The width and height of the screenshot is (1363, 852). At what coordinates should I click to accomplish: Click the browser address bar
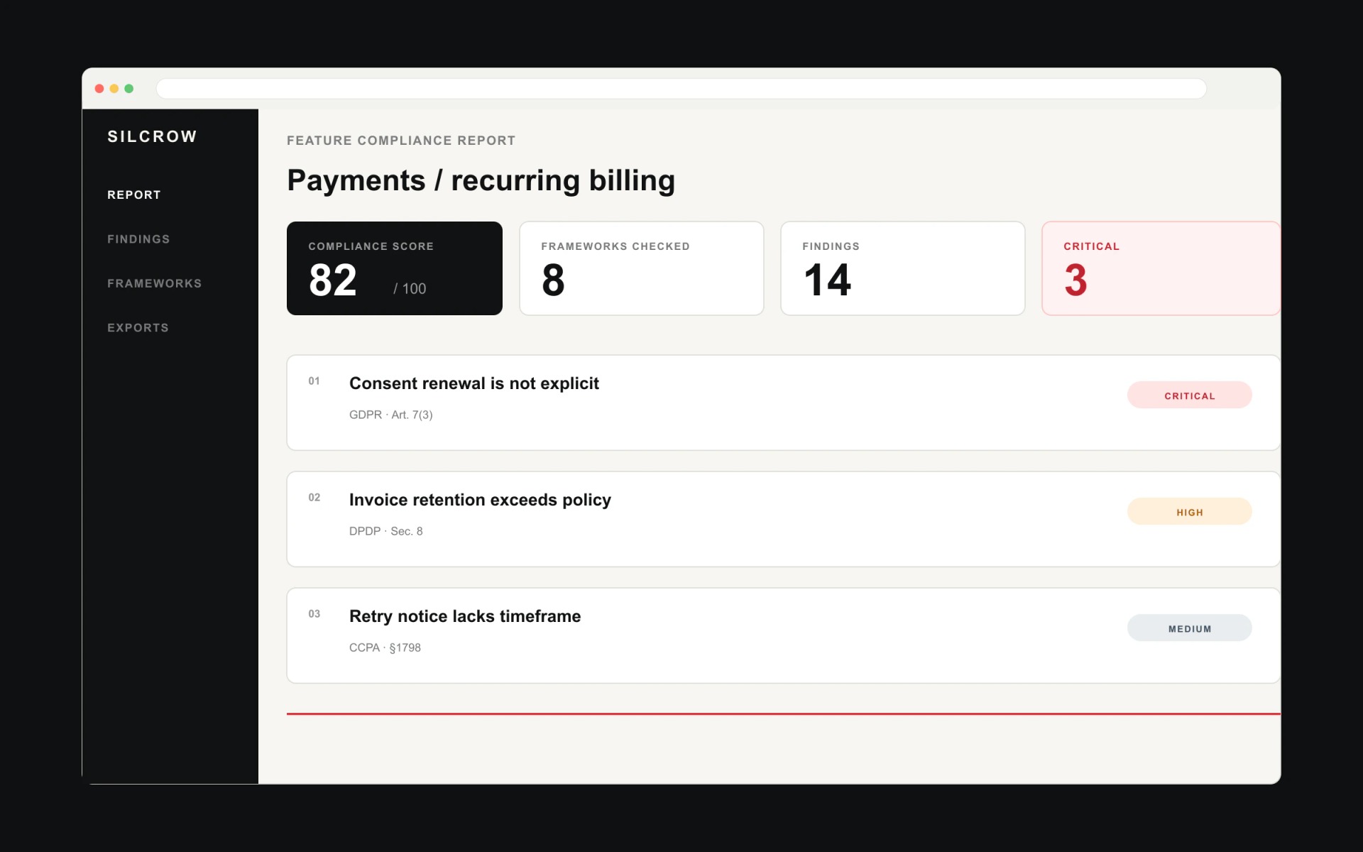tap(681, 89)
